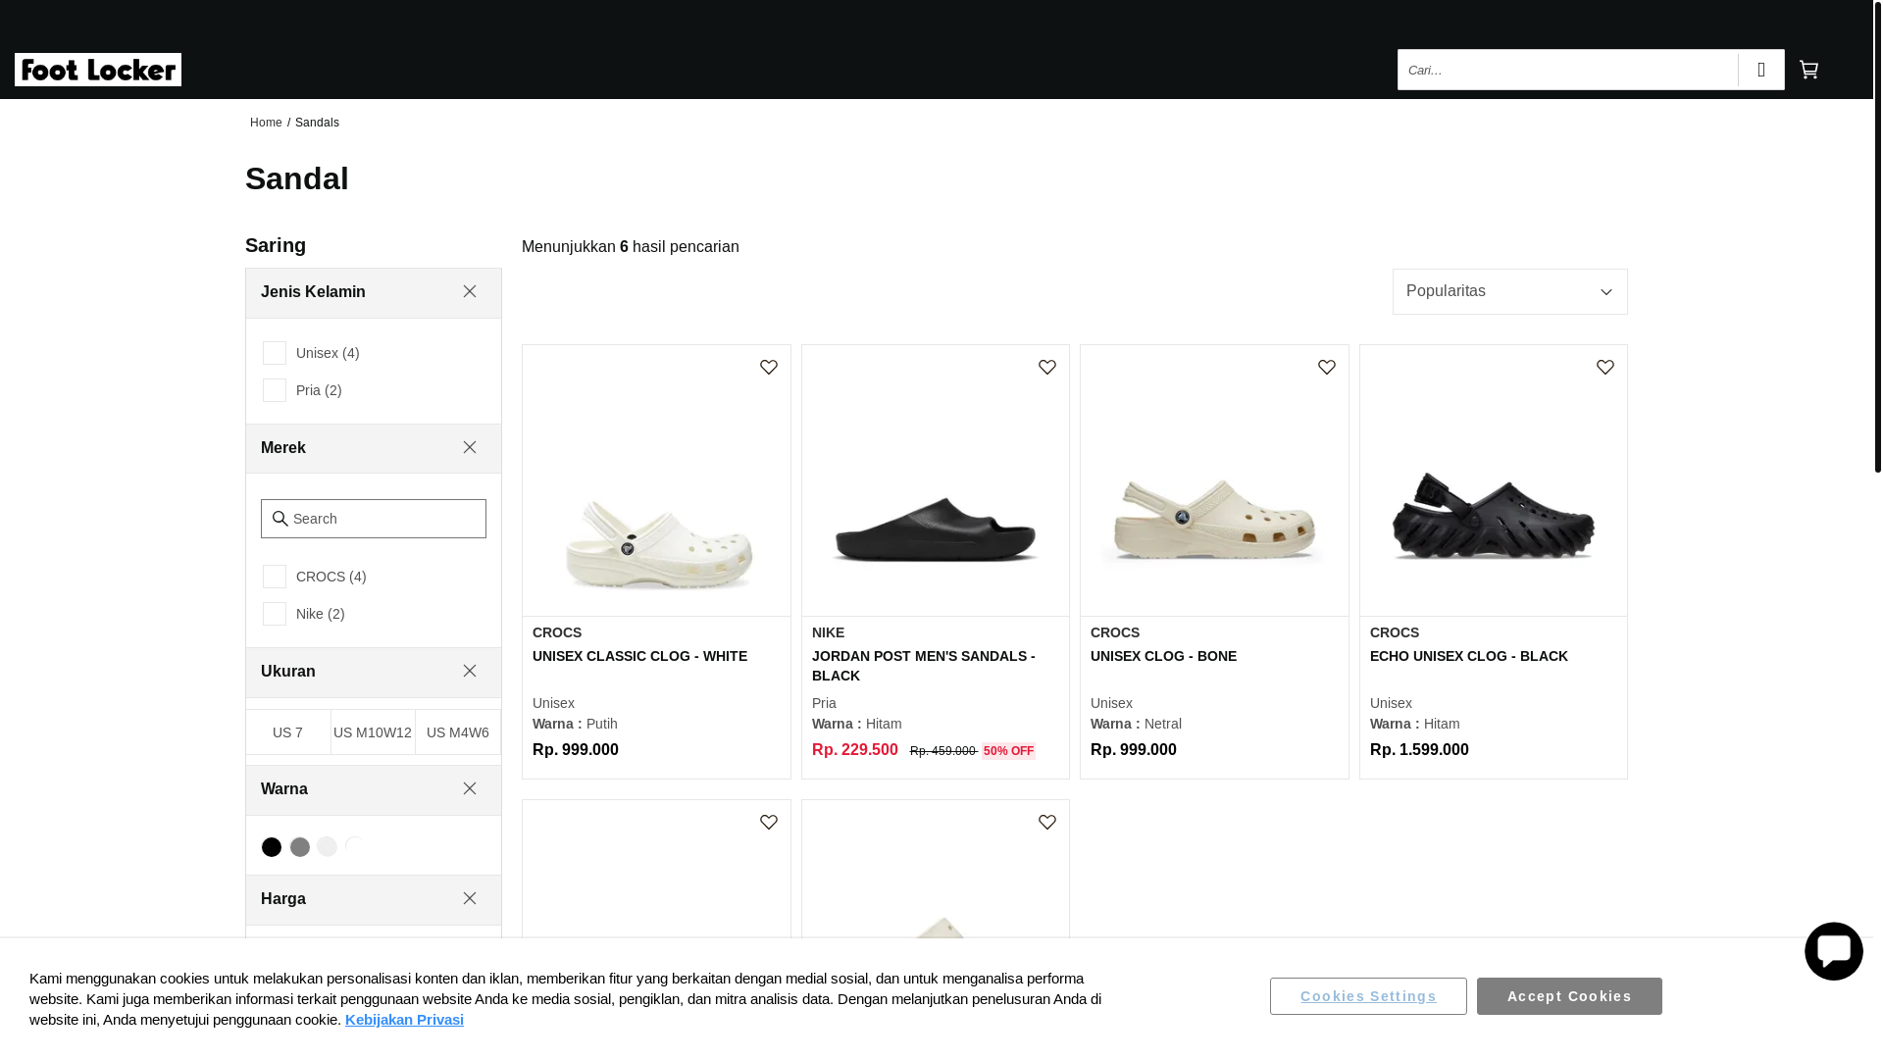The image size is (1883, 1059).
Task: Open ECHO UNISEX CLOG - BLACK product title
Action: [x=1468, y=656]
